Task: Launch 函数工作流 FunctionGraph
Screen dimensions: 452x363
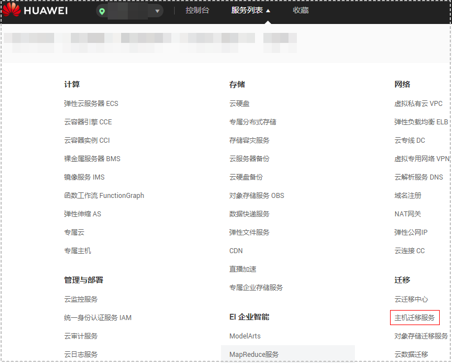Action: coord(104,196)
